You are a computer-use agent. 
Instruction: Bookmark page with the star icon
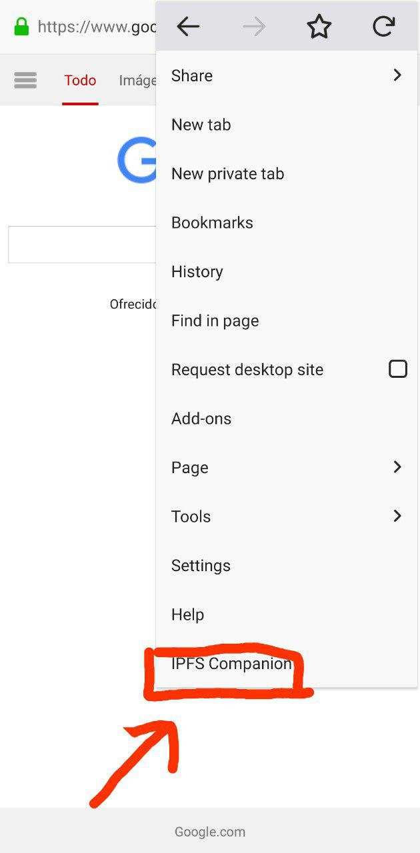pyautogui.click(x=319, y=27)
